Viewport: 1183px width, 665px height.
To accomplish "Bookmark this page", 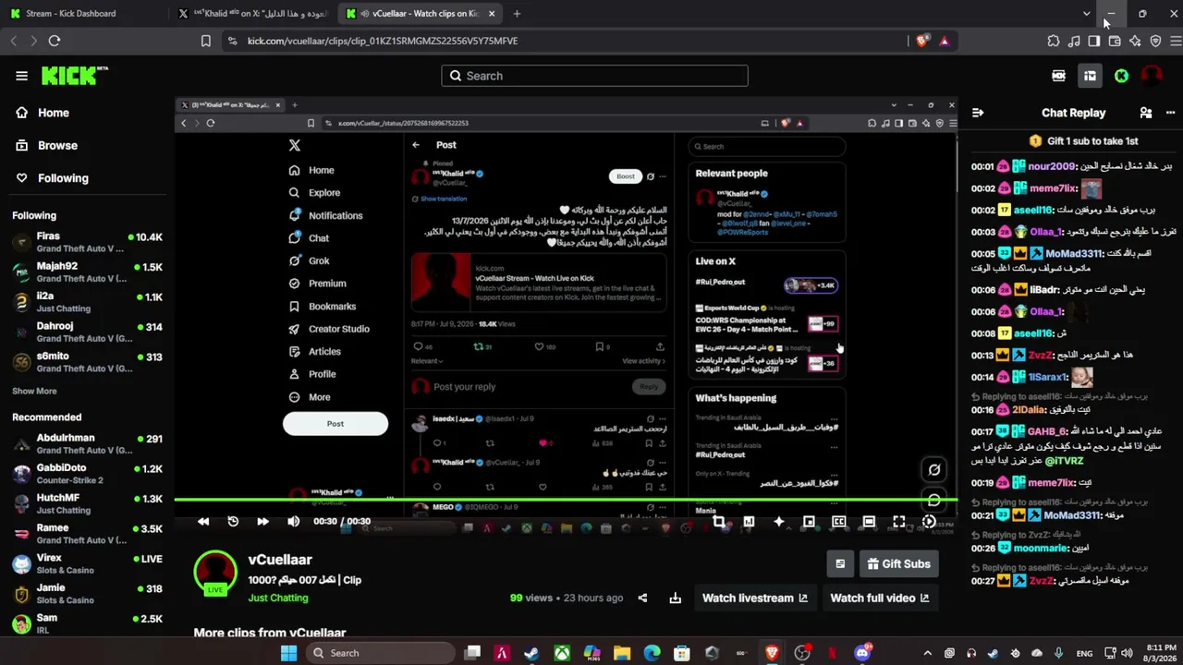I will 205,41.
